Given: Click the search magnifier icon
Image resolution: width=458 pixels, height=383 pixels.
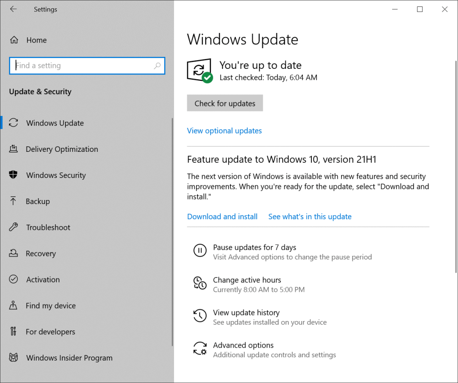Looking at the screenshot, I should pos(157,66).
